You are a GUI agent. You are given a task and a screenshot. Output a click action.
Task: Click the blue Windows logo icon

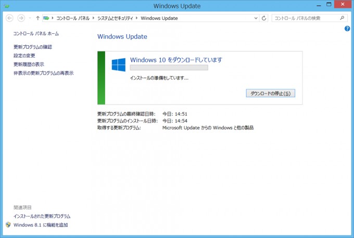(119, 65)
